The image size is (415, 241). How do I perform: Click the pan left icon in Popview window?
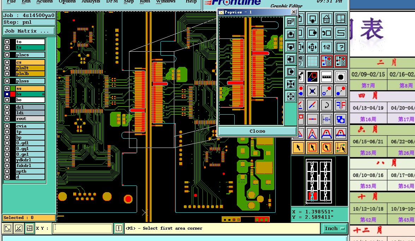(x=291, y=59)
